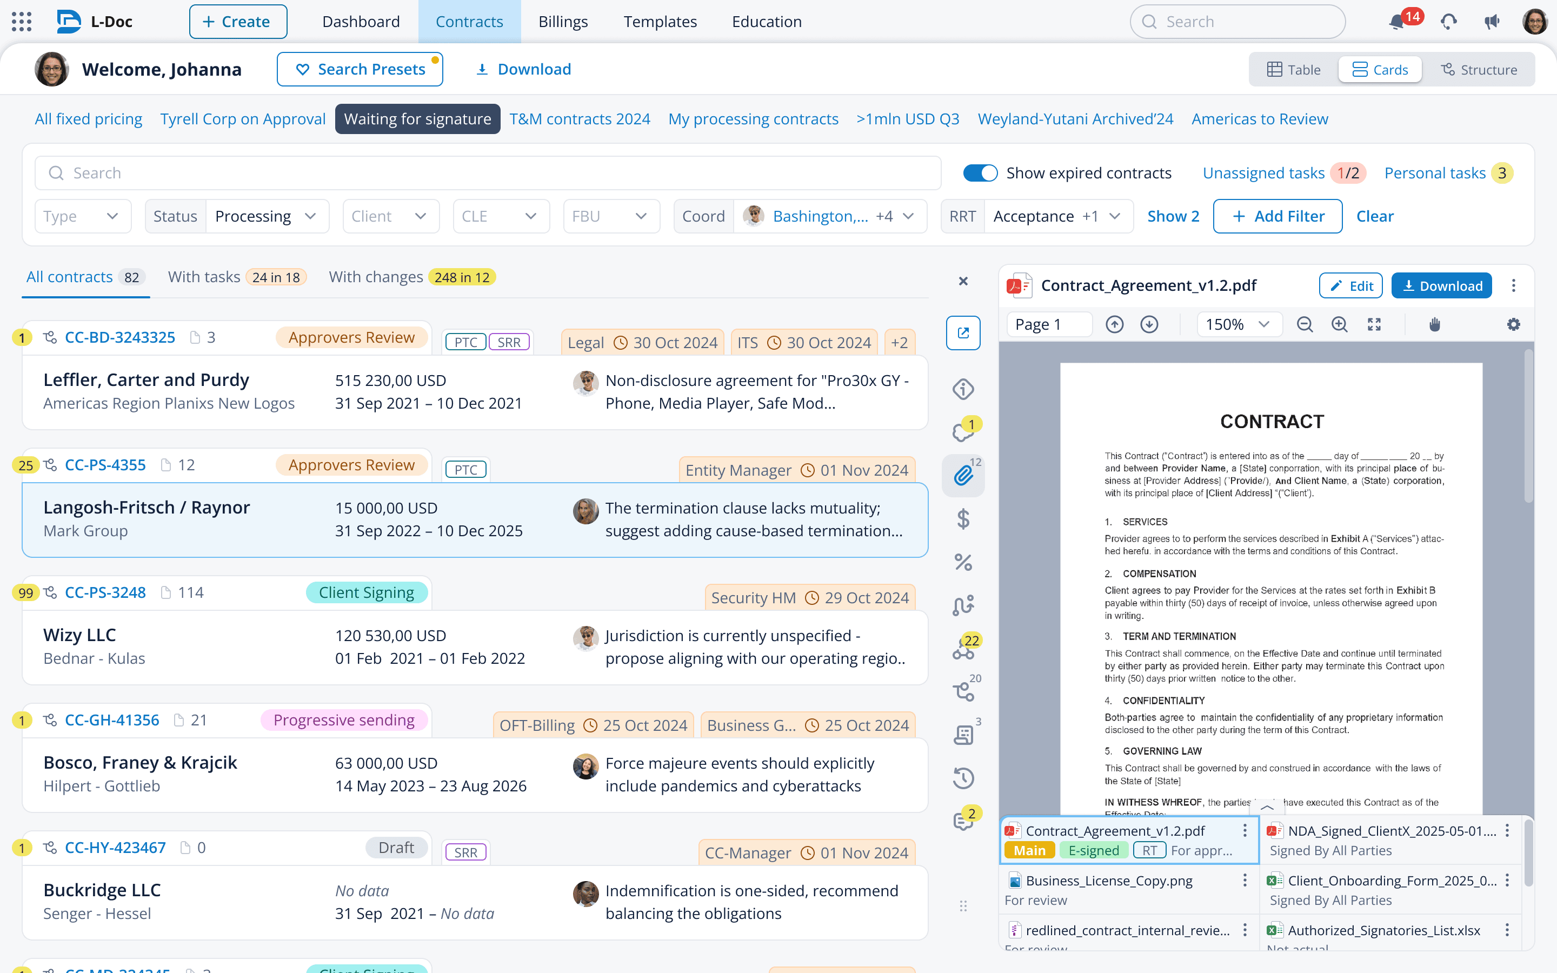Open the Client filter dropdown
The width and height of the screenshot is (1557, 973).
[x=390, y=216]
